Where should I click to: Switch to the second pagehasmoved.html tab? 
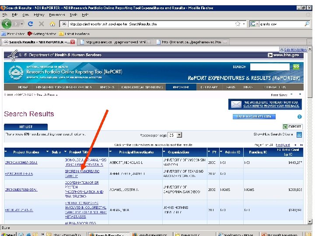[192, 42]
